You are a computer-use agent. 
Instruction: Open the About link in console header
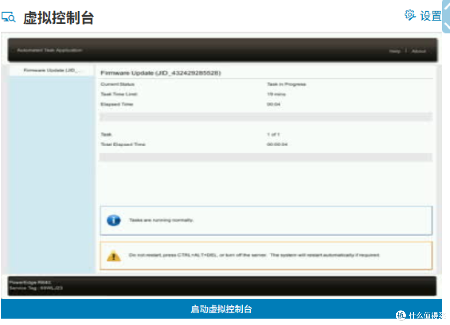(x=419, y=51)
